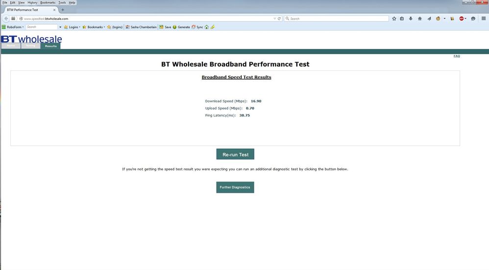Viewport: 489px width, 270px height.
Task: Click the Re-run Test button
Action: pos(235,154)
